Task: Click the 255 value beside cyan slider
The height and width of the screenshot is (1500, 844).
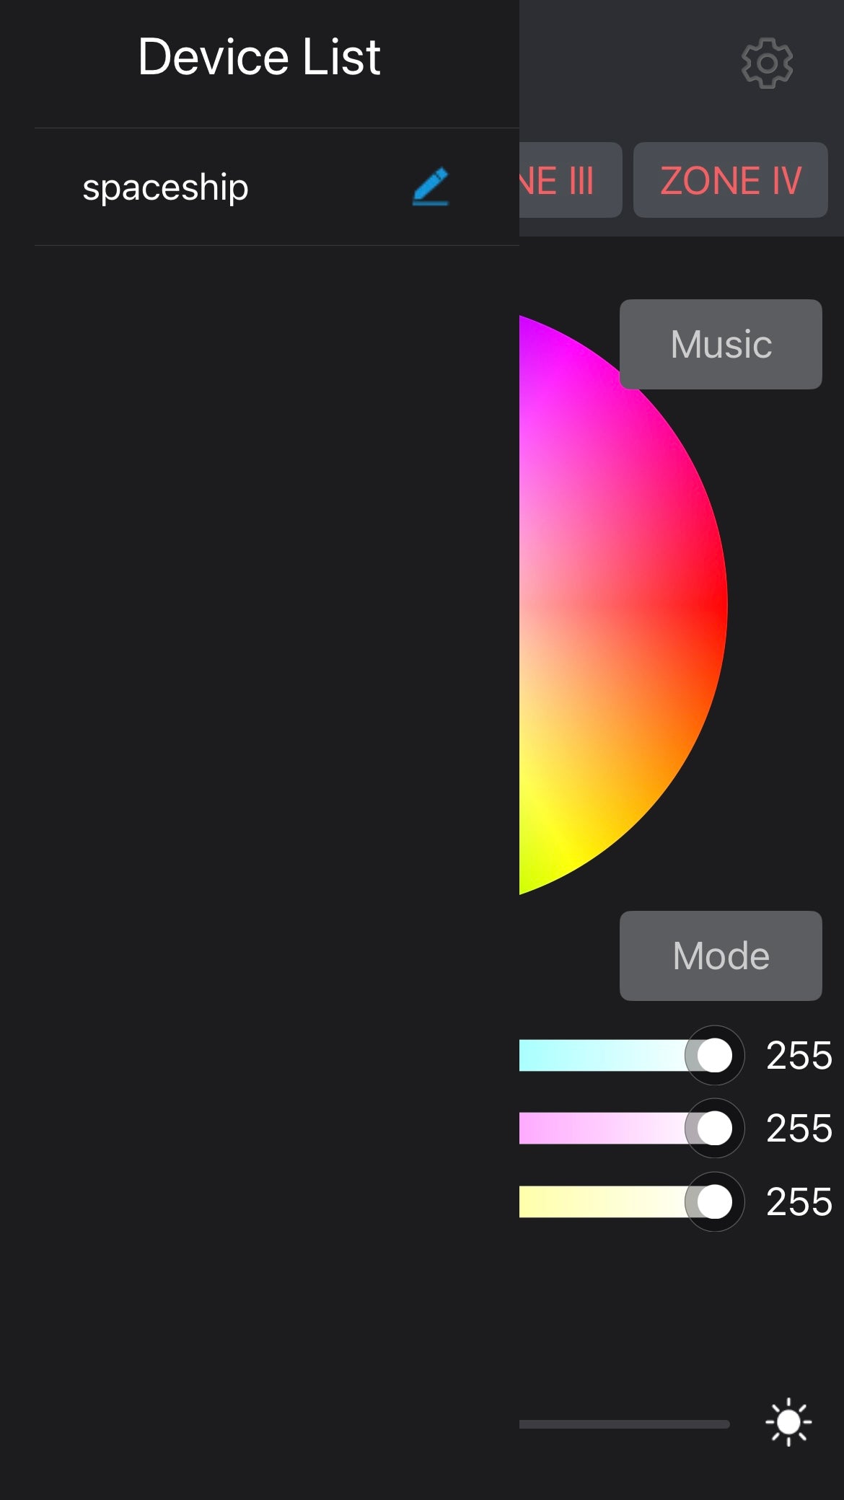Action: click(x=799, y=1056)
